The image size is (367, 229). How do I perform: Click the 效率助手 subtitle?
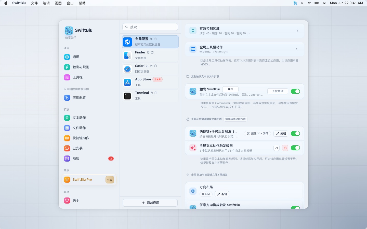(x=71, y=38)
